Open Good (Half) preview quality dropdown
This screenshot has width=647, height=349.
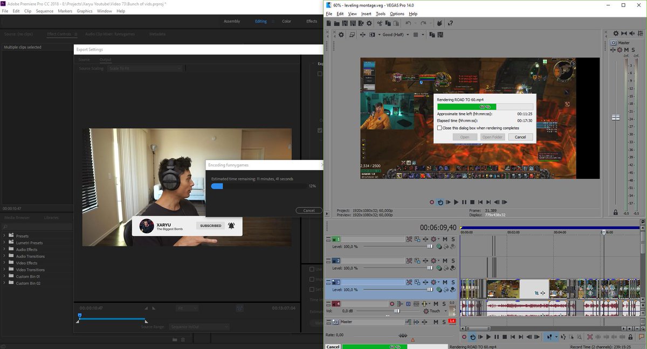point(396,34)
